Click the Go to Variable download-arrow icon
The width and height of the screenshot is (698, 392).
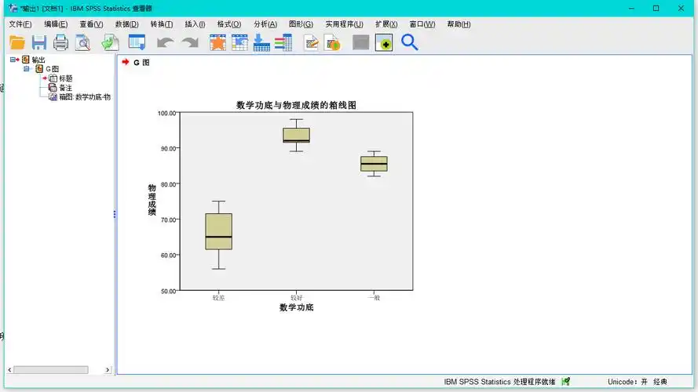coord(261,42)
